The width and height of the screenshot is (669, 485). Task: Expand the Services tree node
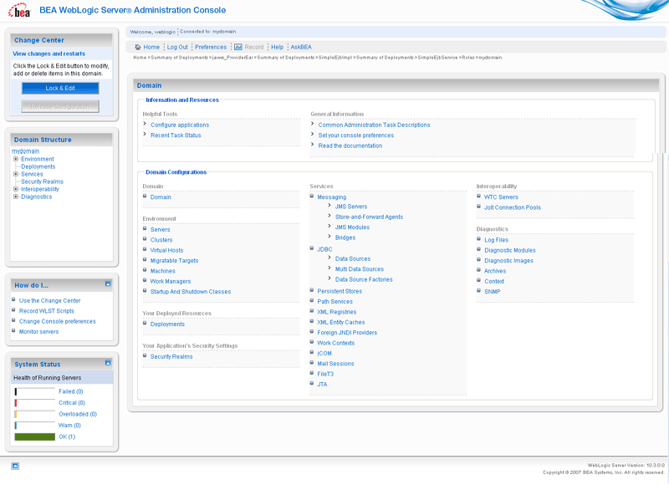(15, 174)
